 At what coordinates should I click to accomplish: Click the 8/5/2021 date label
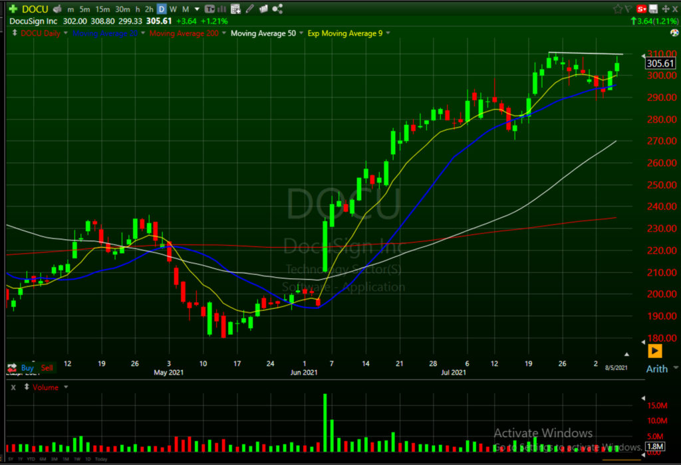coord(616,368)
